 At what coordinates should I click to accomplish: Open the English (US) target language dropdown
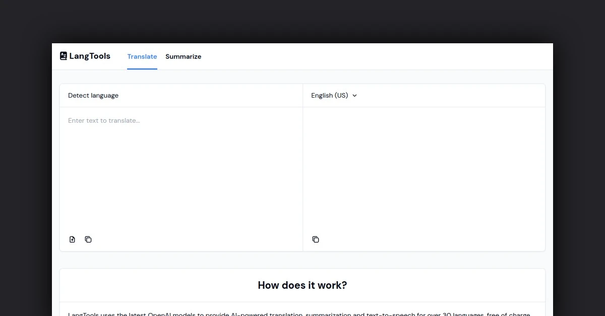pyautogui.click(x=333, y=95)
